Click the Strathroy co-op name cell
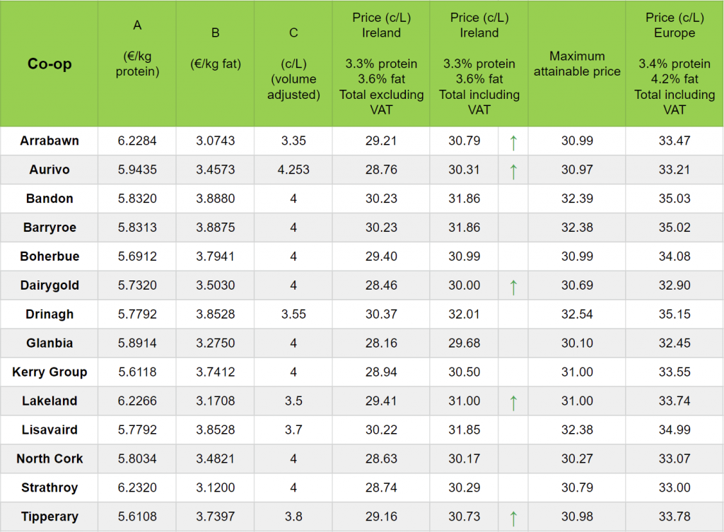This screenshot has width=724, height=532. click(49, 488)
